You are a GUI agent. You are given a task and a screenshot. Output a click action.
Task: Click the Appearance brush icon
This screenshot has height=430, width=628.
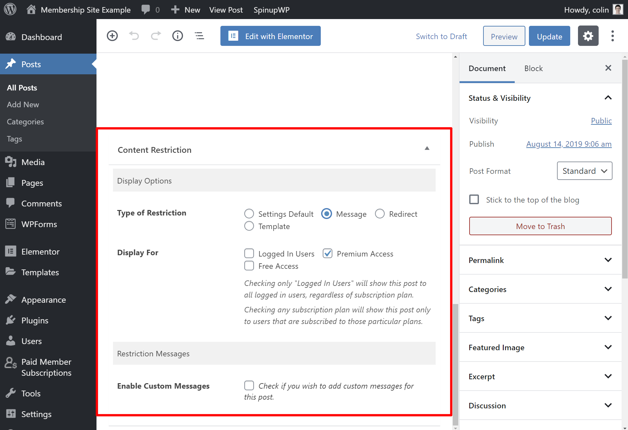(x=11, y=299)
